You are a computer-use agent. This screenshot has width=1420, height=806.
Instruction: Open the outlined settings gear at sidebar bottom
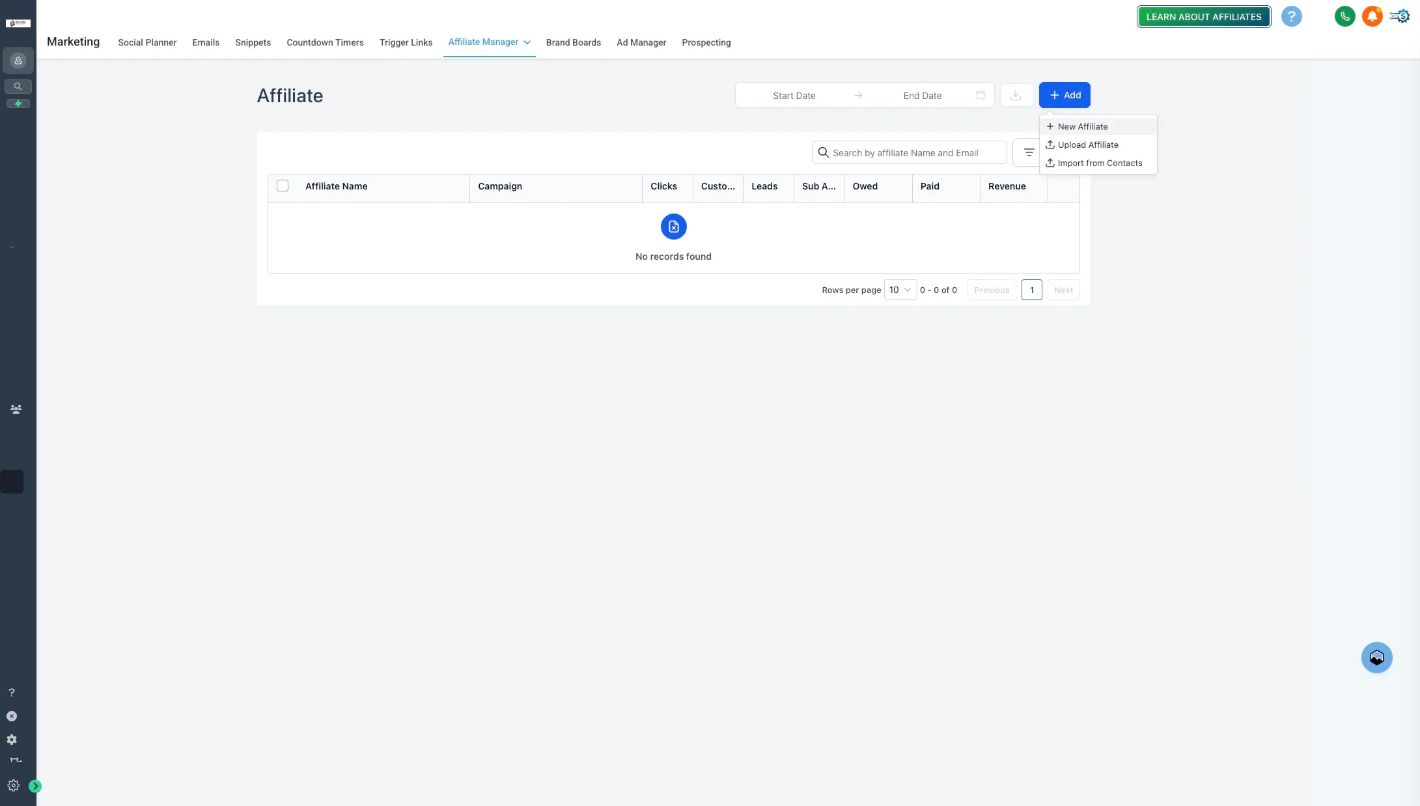pyautogui.click(x=13, y=786)
